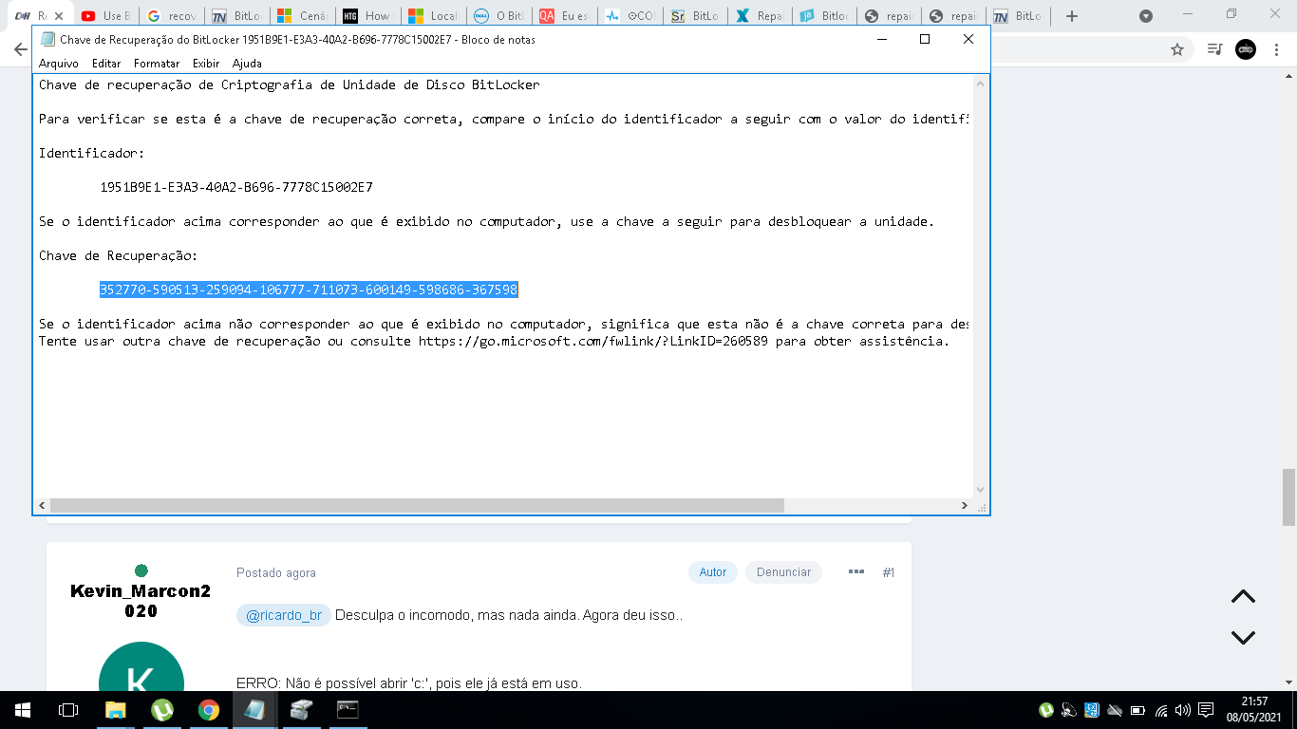
Task: Click the volume speaker tray icon
Action: pos(1183,710)
